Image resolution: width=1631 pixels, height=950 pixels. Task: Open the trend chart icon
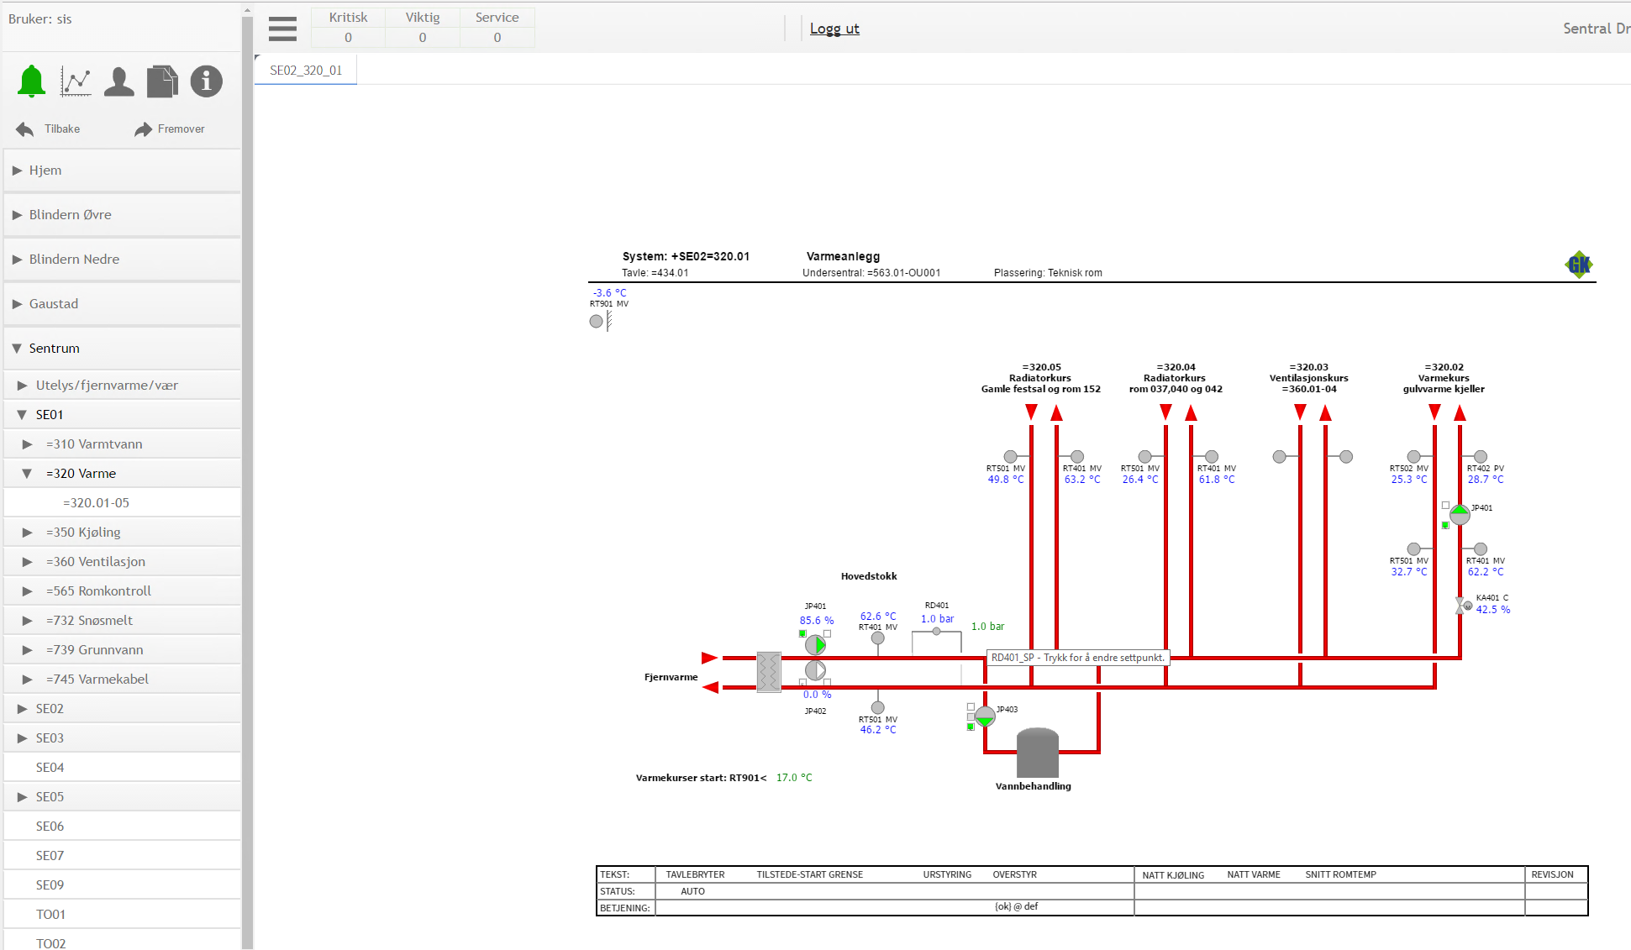click(x=76, y=81)
